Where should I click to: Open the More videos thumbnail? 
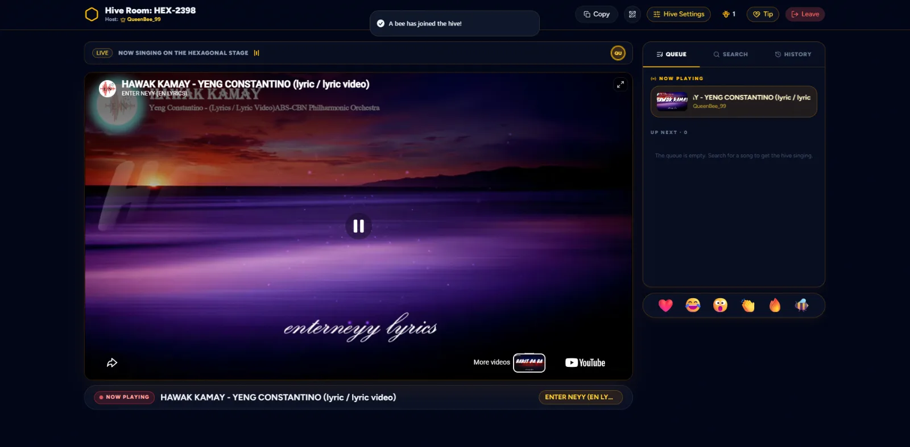529,363
